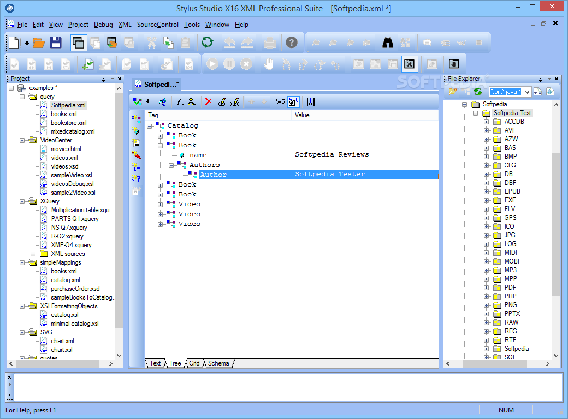Open a file with the folder icon
The height and width of the screenshot is (419, 568).
39,43
